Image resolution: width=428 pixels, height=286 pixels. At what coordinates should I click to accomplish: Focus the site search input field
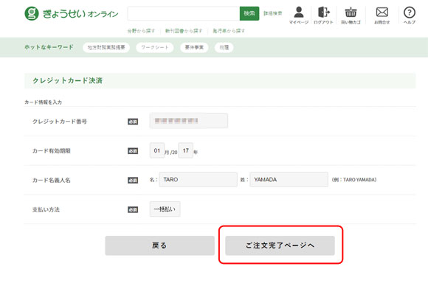(x=184, y=13)
